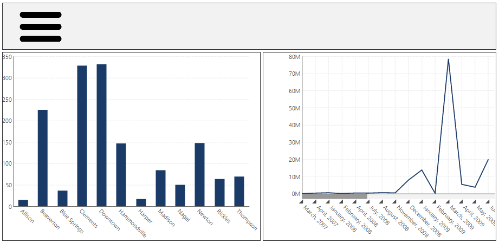
Task: Click the Beaverton bar
Action: pos(42,158)
